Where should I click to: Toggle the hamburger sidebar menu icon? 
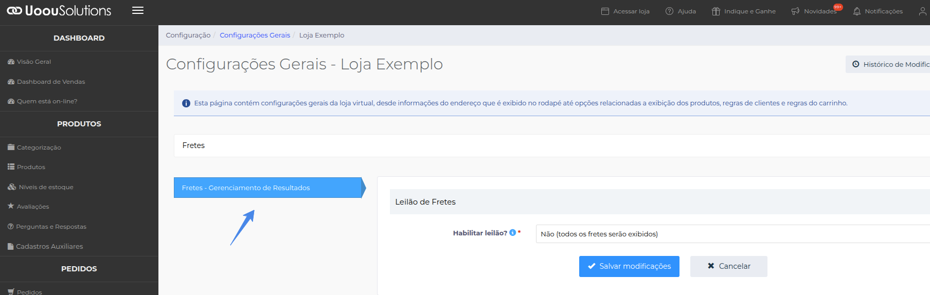(138, 10)
